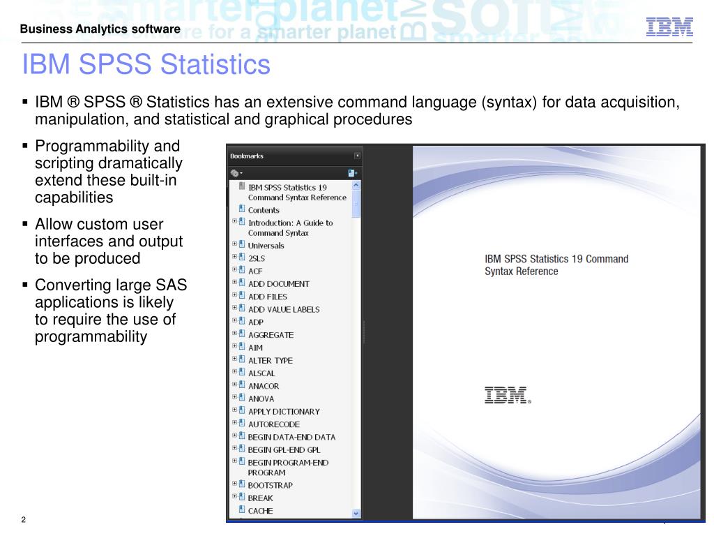714x536 pixels.
Task: Open the IBM SPSS Statistics 19 Command Syntax Reference bookmark
Action: [297, 193]
